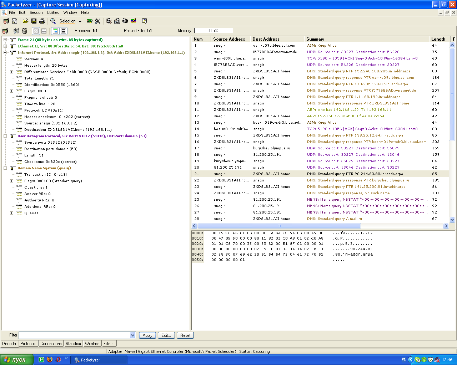457x365 pixels.
Task: Collapse the User Datagram Protocol node
Action: (5, 136)
